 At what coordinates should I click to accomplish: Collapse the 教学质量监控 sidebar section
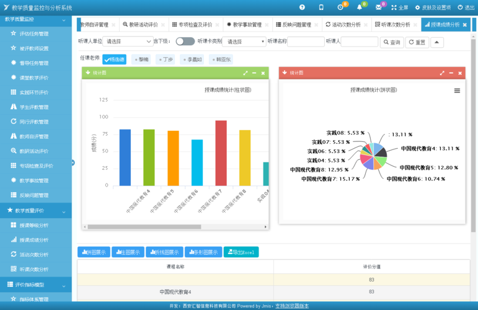(64, 20)
